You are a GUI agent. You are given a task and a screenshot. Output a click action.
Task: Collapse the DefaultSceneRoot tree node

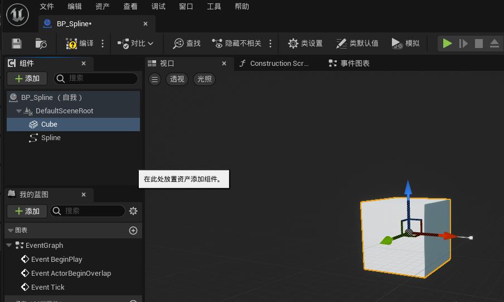pos(18,111)
